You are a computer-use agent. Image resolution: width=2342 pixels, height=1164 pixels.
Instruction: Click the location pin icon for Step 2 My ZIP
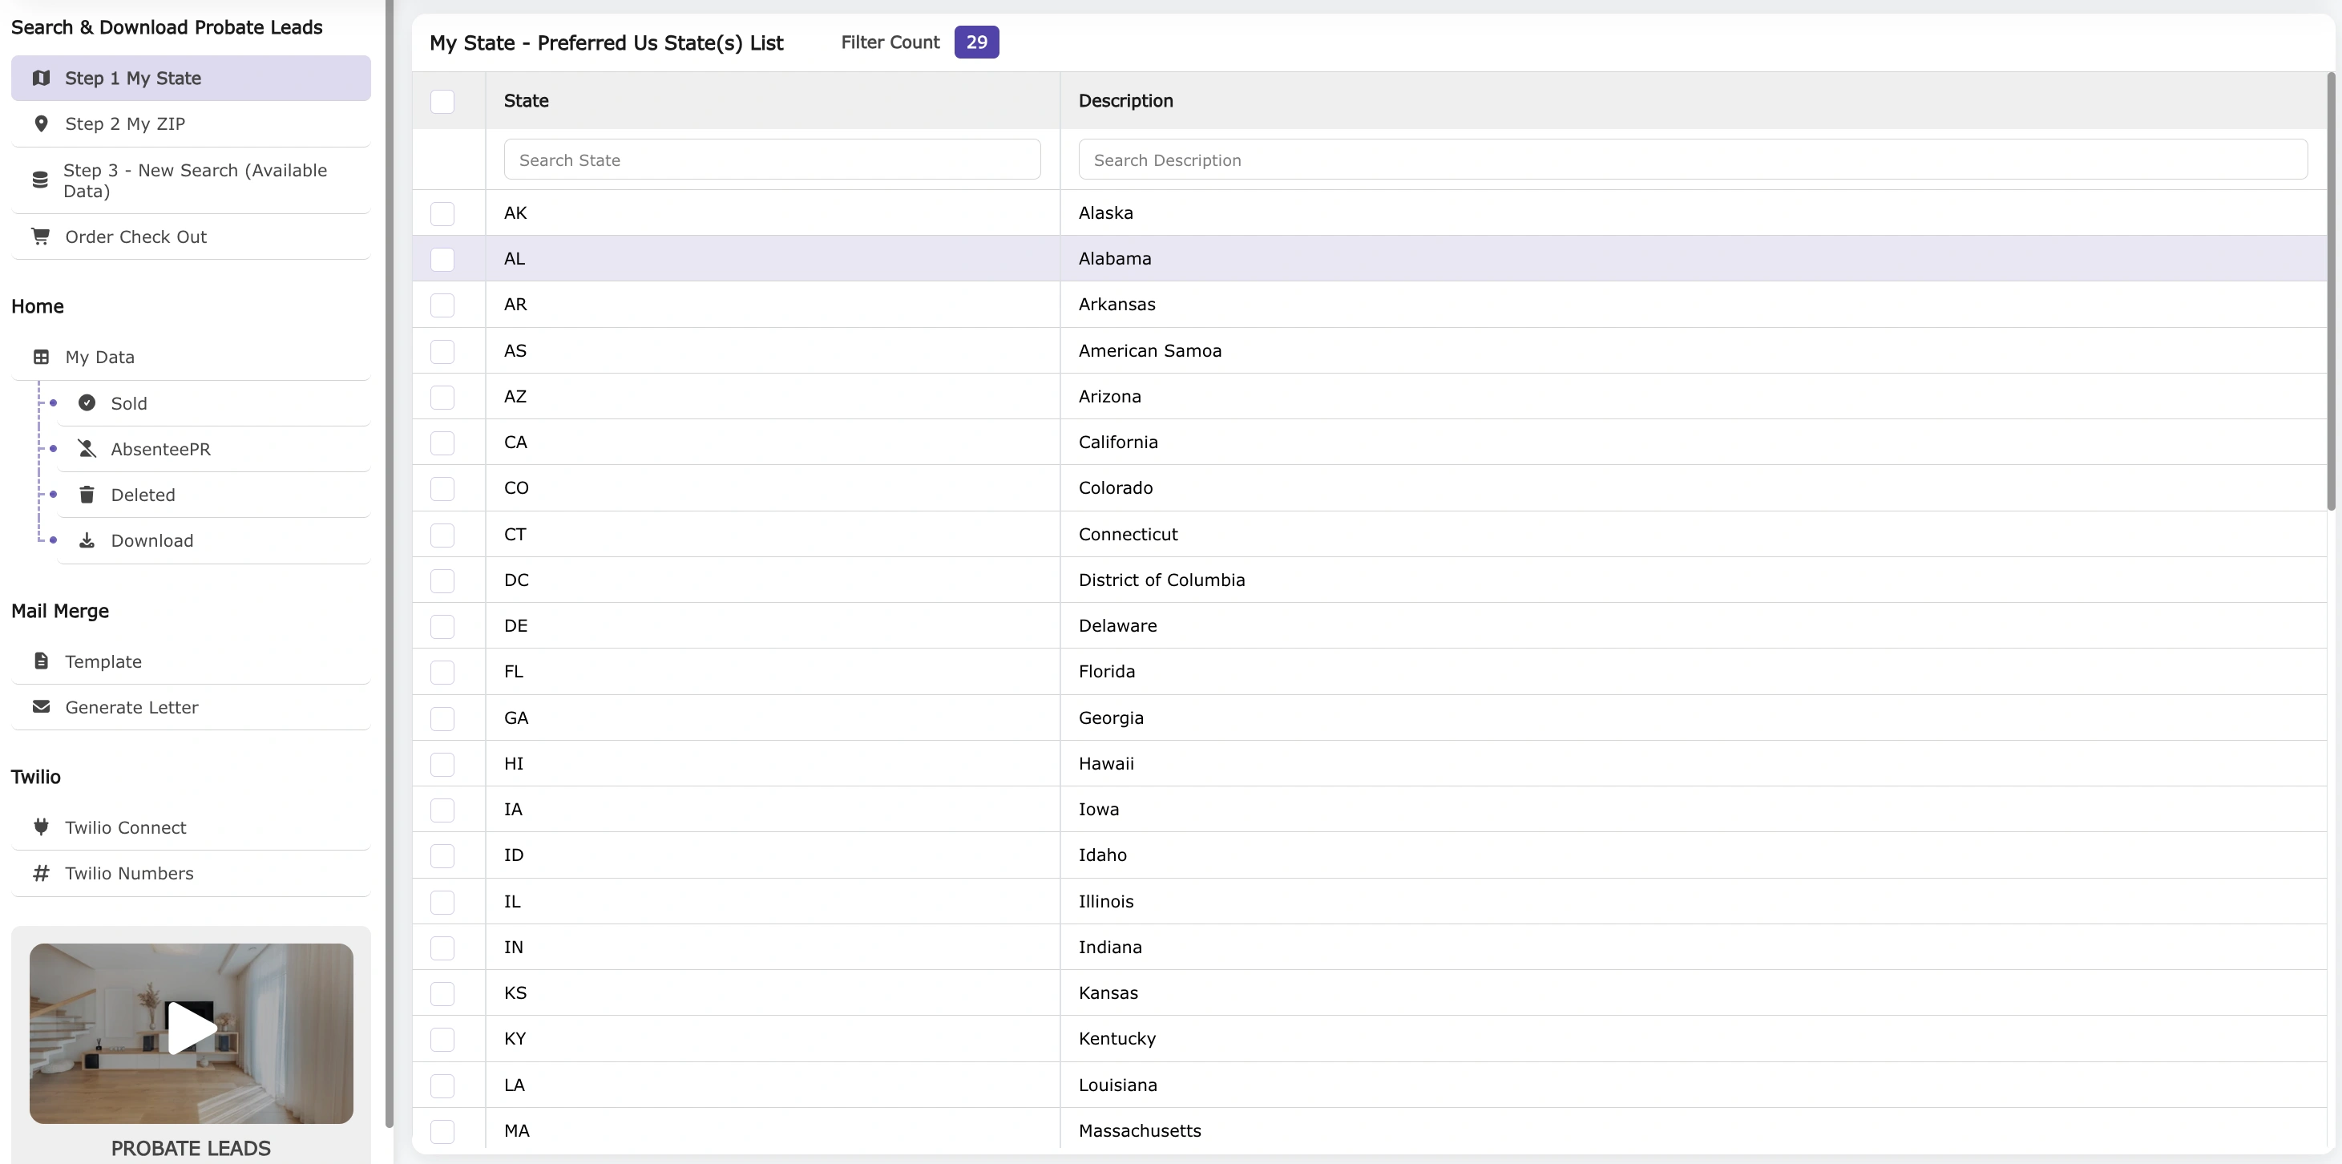pos(41,123)
